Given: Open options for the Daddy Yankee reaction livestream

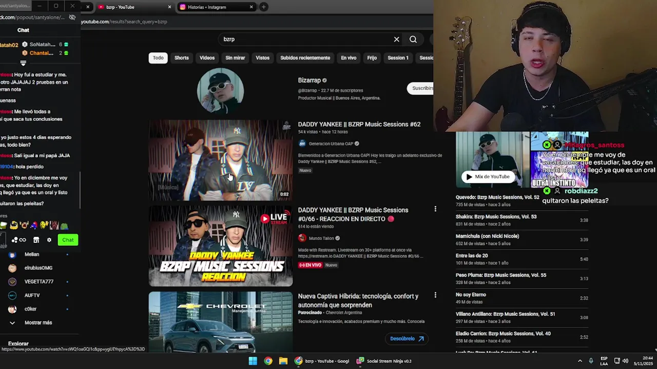Looking at the screenshot, I should [435, 209].
